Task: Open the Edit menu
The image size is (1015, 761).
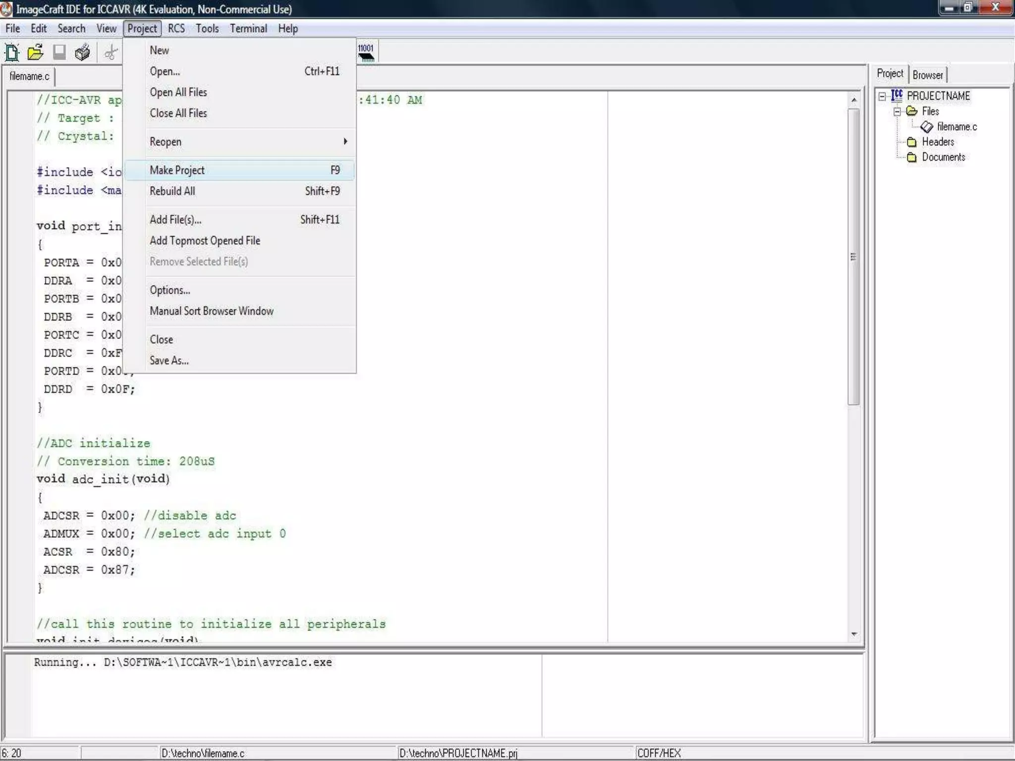Action: tap(39, 28)
